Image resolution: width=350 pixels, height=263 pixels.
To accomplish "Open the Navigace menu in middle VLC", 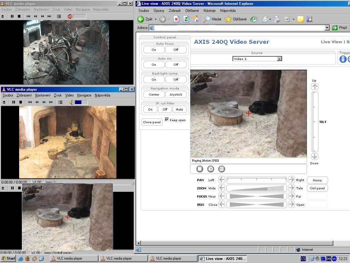I will [84, 95].
